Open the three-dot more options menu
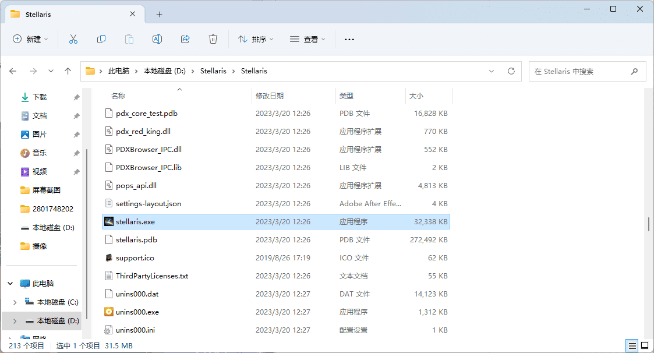Viewport: 654px width, 353px height. (349, 39)
